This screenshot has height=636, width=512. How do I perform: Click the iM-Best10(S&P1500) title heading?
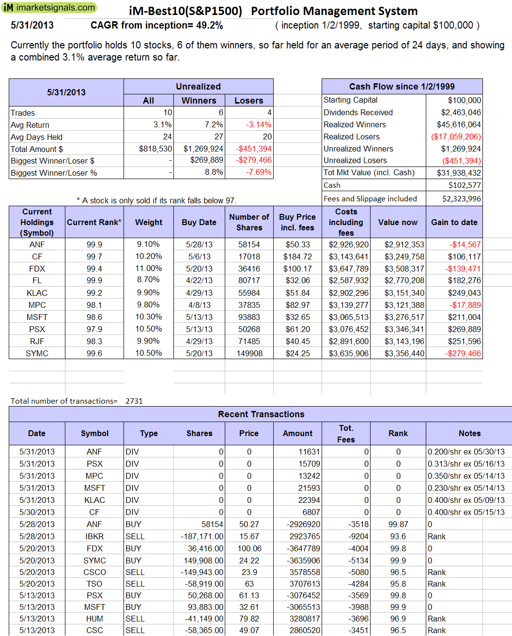tap(186, 11)
